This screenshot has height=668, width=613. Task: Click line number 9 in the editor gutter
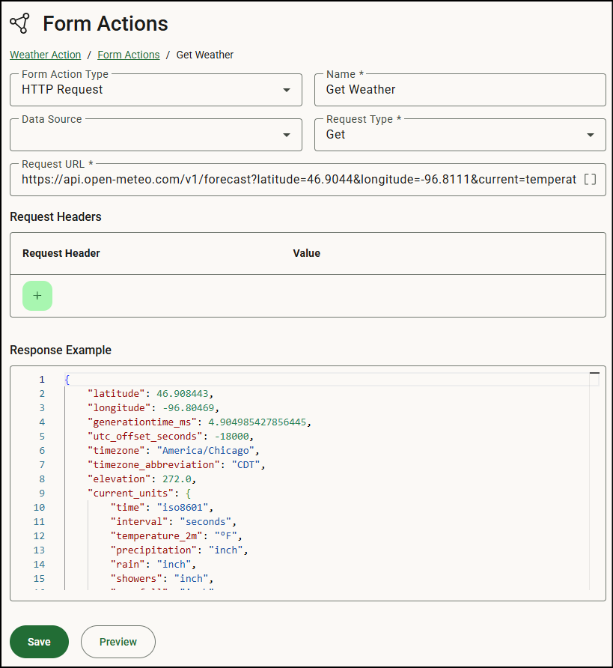pos(42,493)
